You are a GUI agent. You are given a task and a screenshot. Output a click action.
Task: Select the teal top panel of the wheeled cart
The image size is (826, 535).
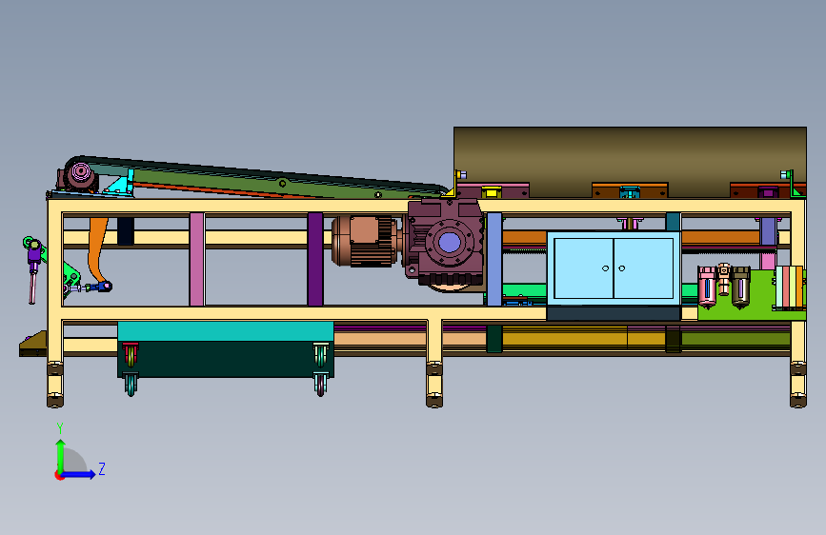pyautogui.click(x=226, y=331)
